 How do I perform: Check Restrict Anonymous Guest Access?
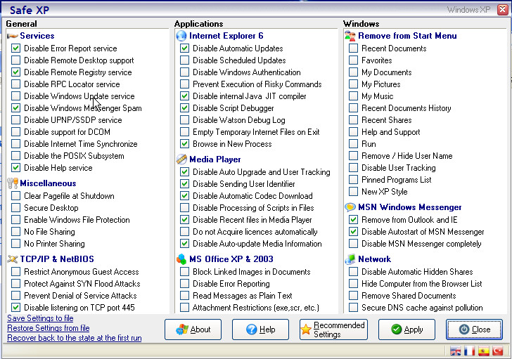click(15, 272)
